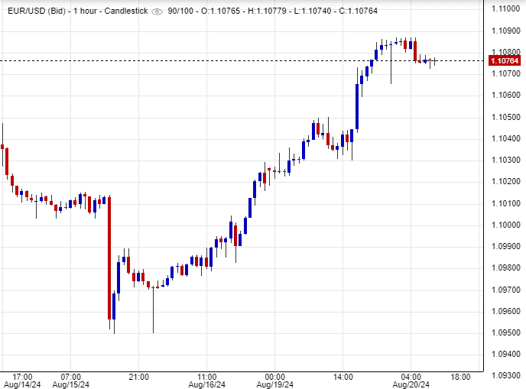This screenshot has height=389, width=526.
Task: Toggle the eye visibility icon in chart header
Action: pyautogui.click(x=157, y=11)
